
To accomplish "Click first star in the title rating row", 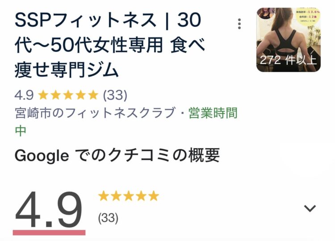I will [x=43, y=95].
